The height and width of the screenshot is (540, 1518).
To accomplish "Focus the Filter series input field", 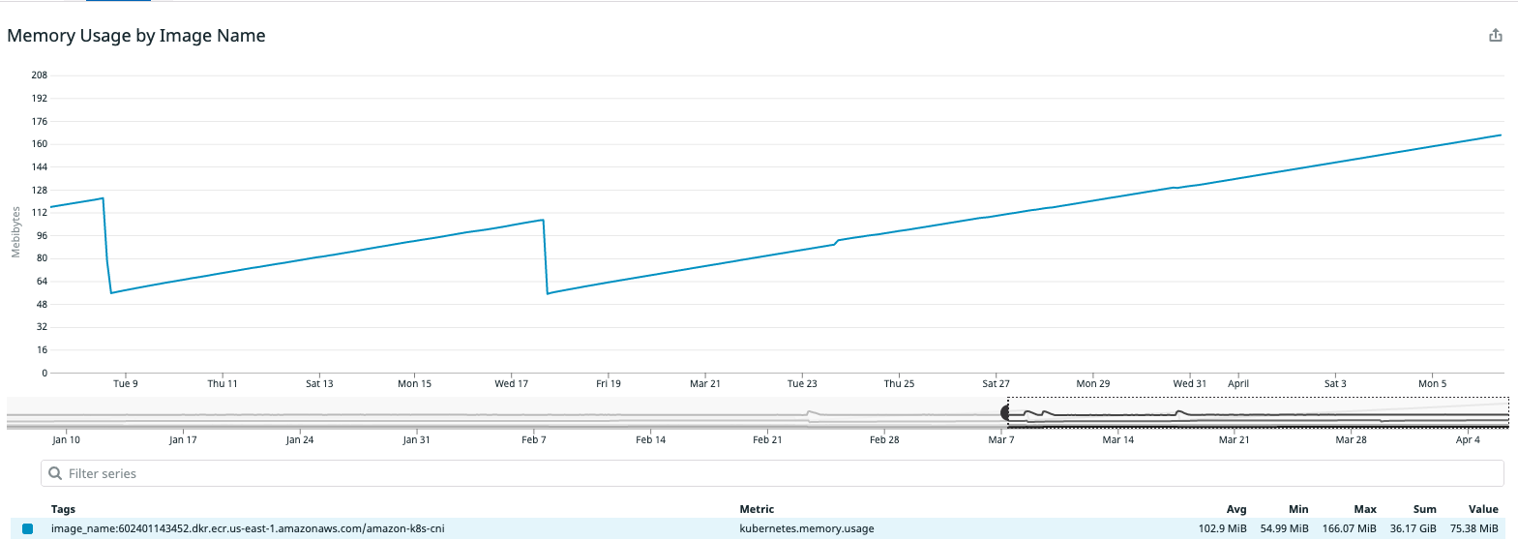I will tap(772, 473).
